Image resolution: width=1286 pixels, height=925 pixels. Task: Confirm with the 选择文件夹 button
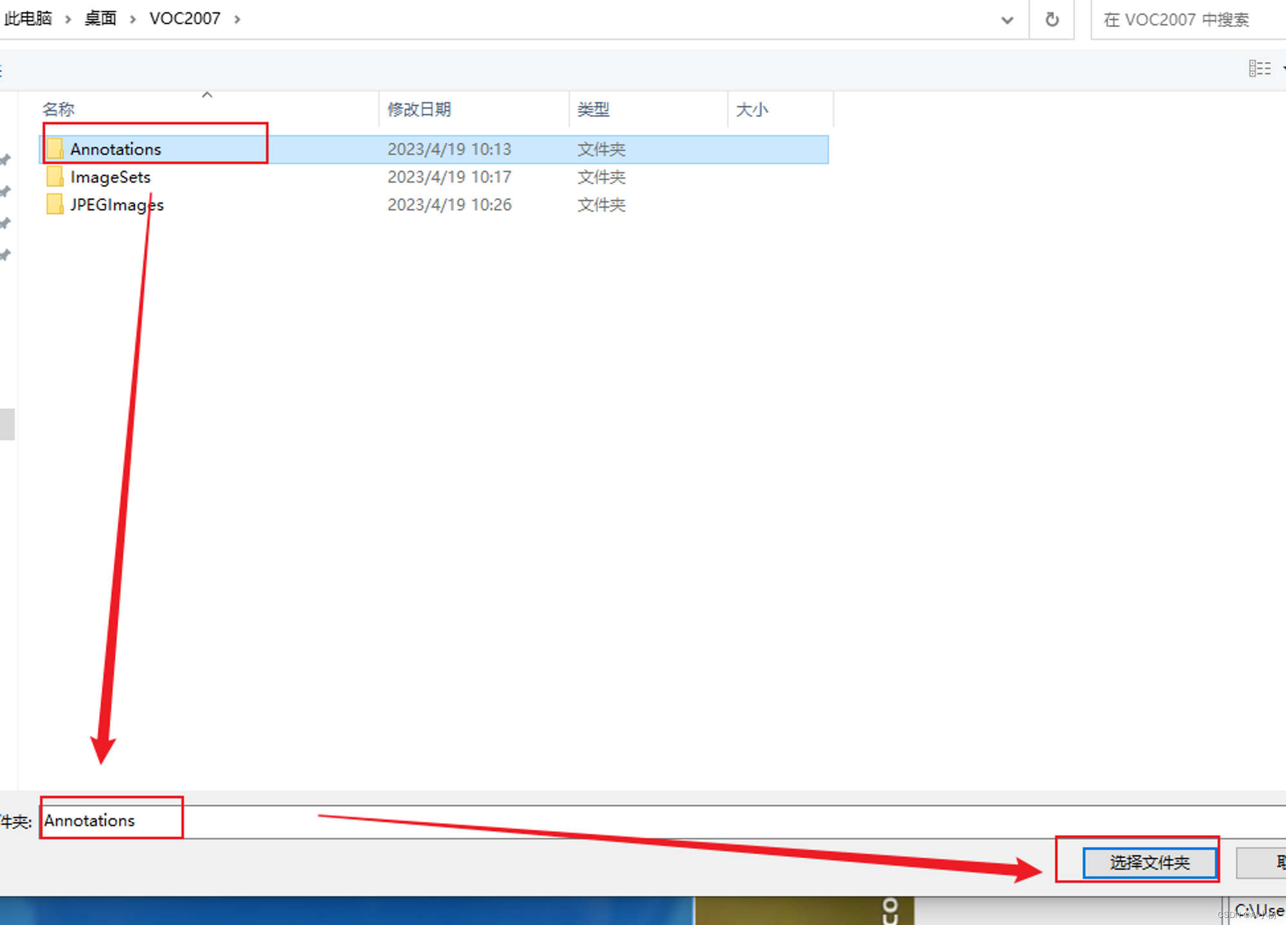(x=1150, y=862)
